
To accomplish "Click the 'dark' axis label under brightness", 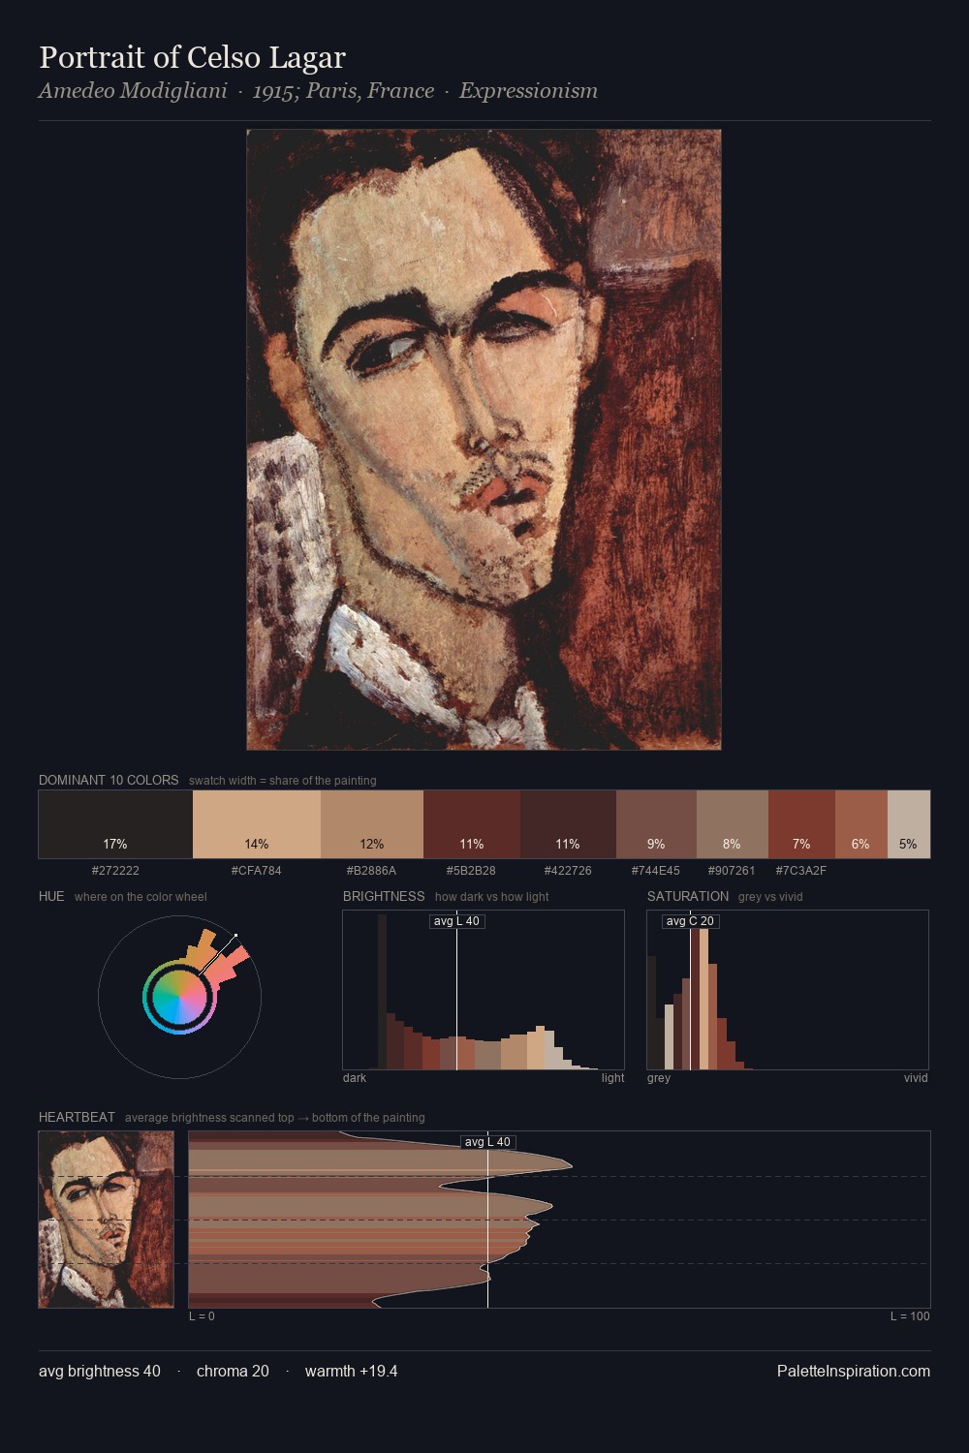I will [x=355, y=1078].
